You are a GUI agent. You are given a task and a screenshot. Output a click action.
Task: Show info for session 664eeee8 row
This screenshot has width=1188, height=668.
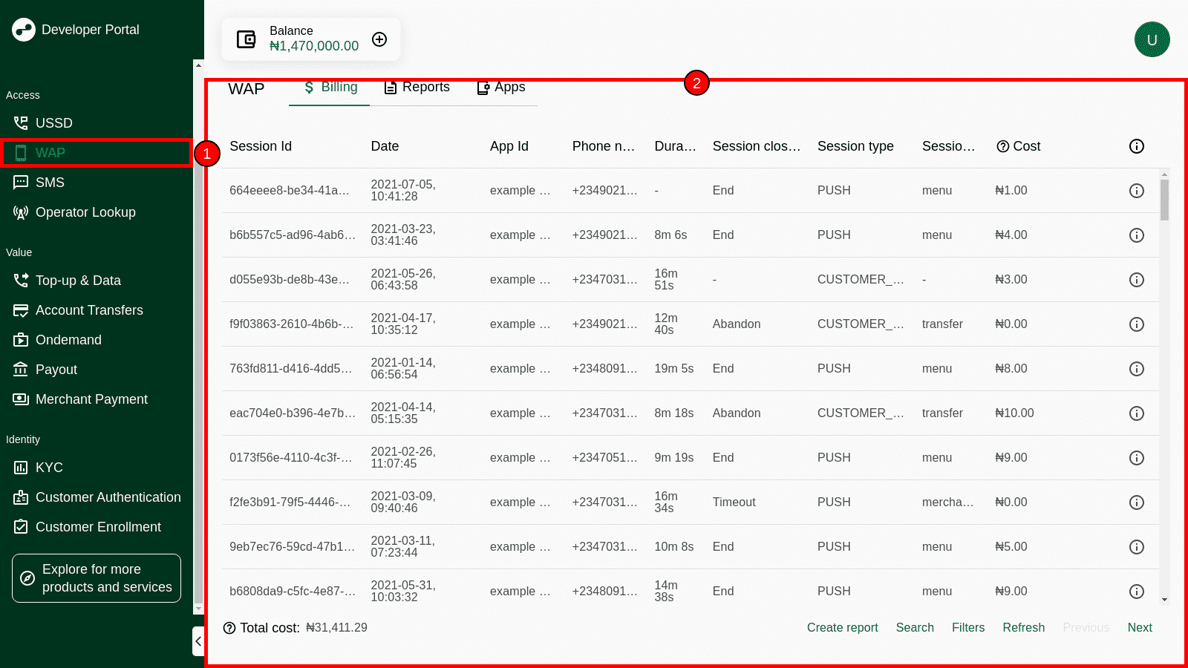1136,191
